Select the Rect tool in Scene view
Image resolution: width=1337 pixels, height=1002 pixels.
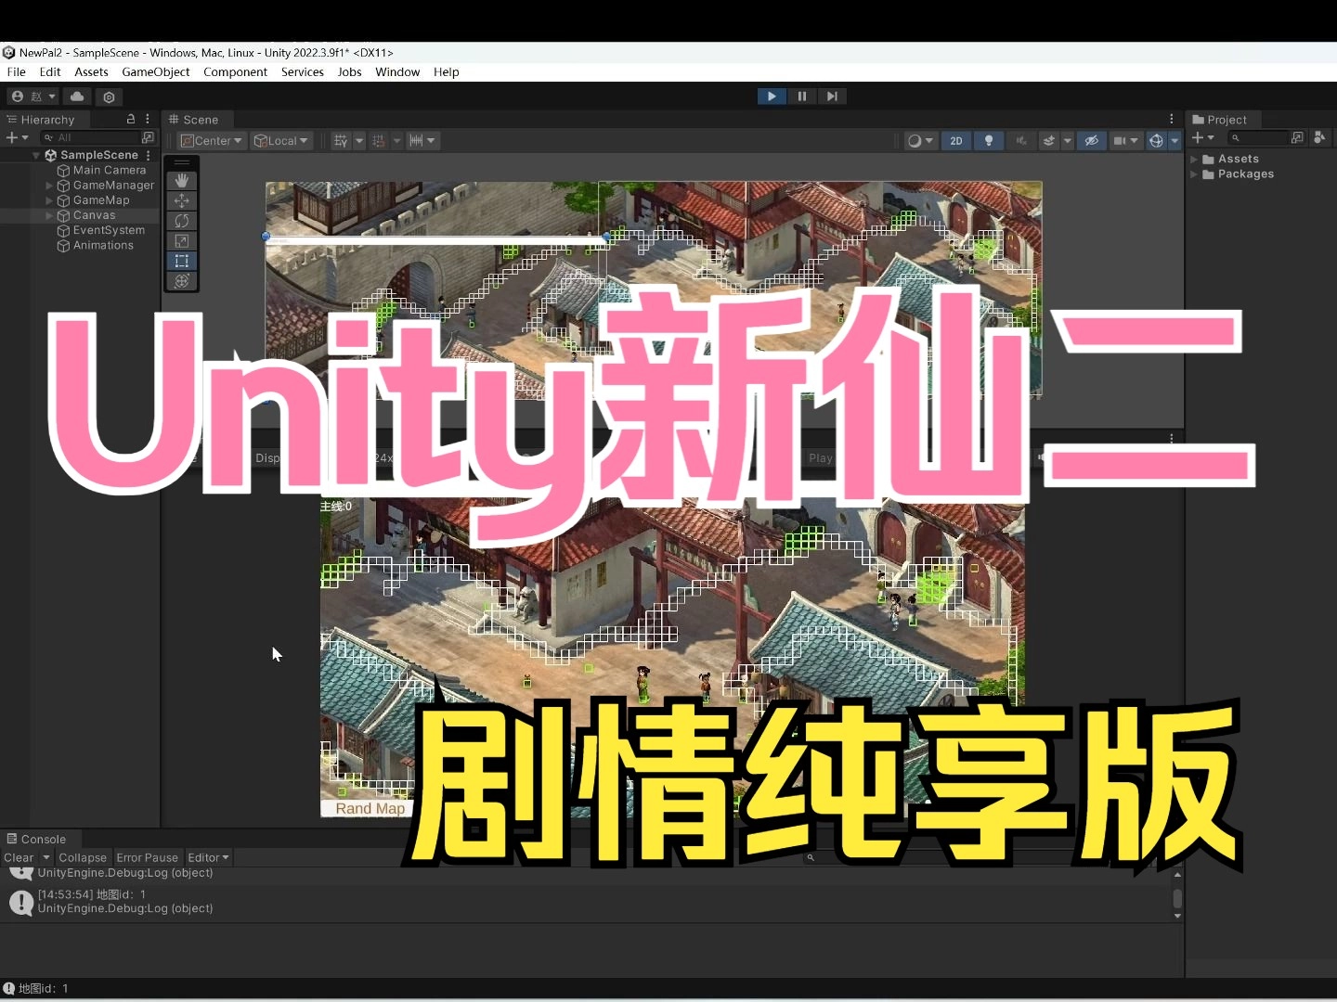coord(182,261)
